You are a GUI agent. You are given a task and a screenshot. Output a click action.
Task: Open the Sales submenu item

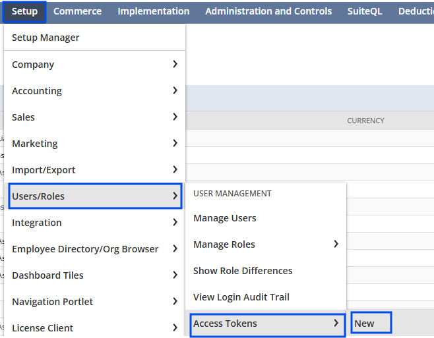(94, 117)
